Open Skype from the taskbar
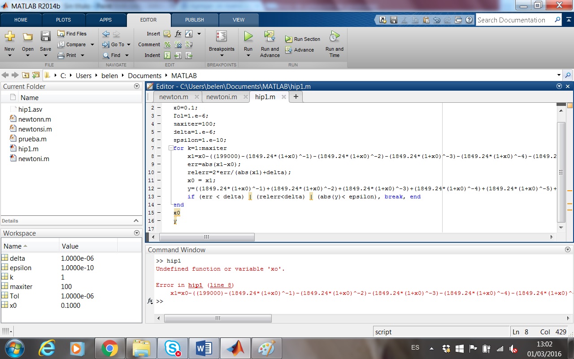Screen dimensions: 574x359 pos(173,348)
